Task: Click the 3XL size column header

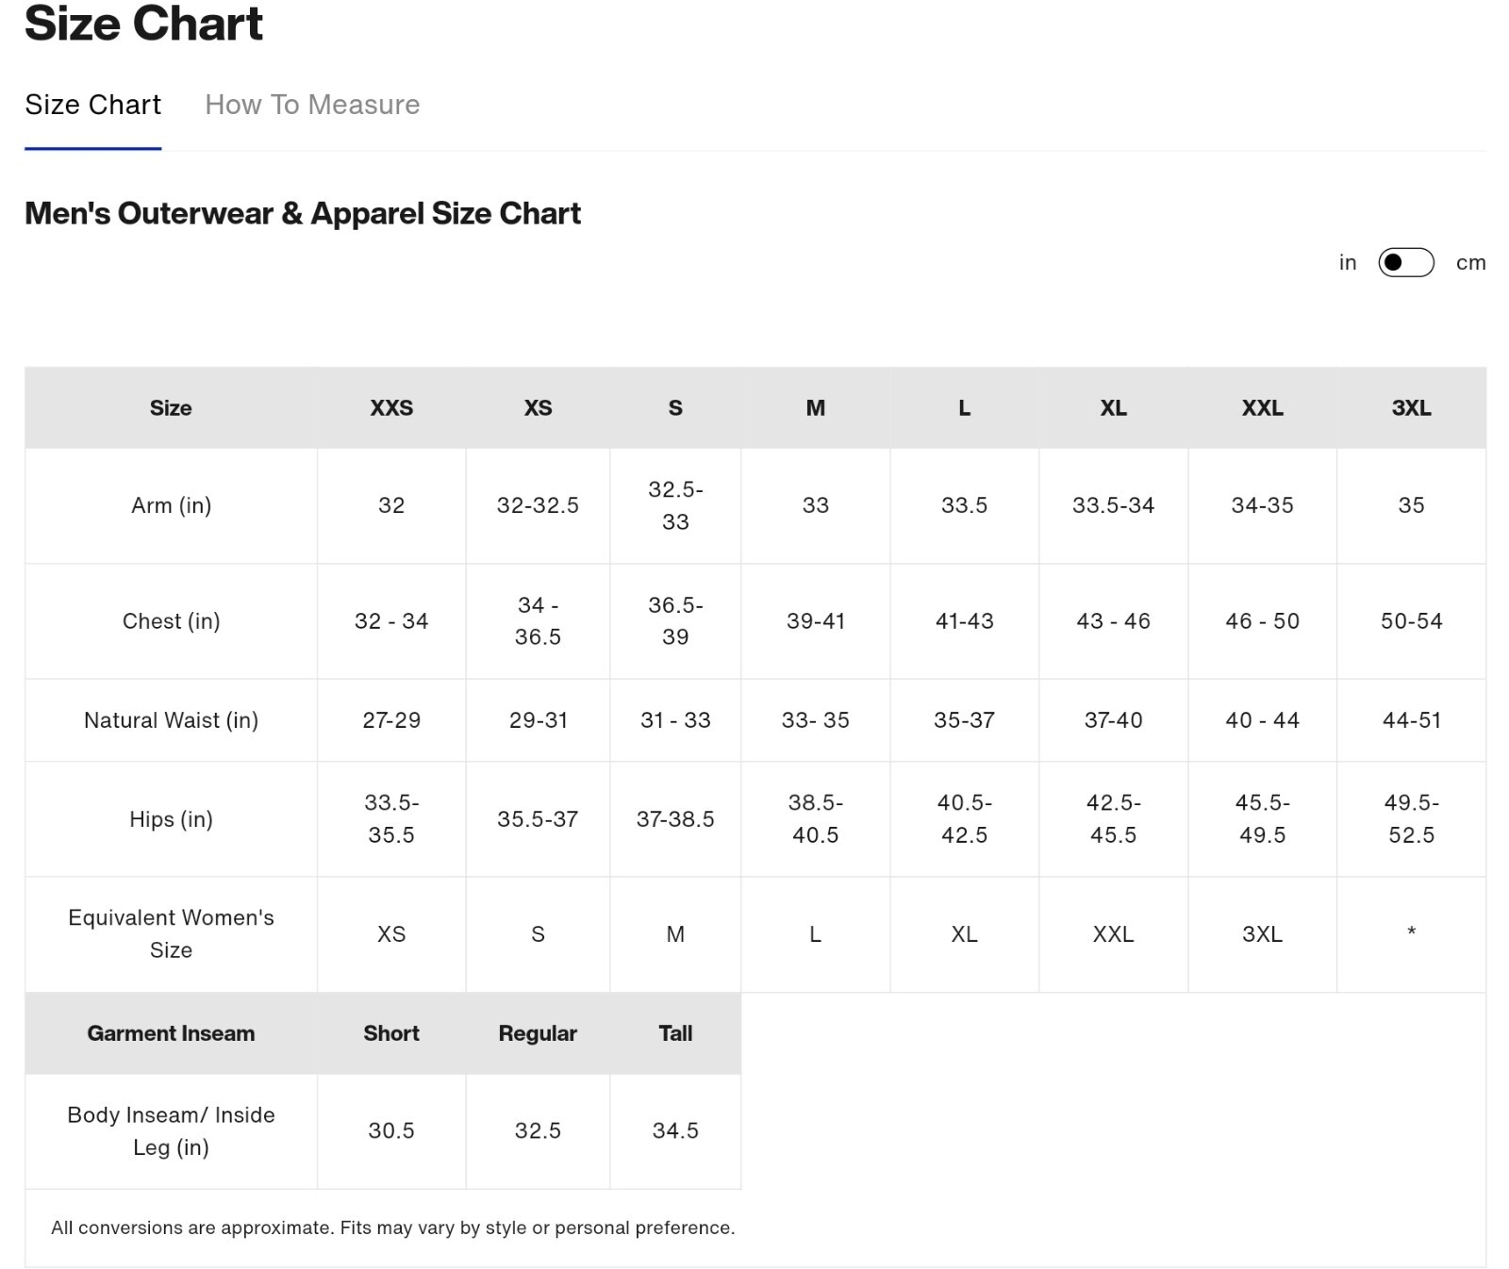Action: (1411, 408)
